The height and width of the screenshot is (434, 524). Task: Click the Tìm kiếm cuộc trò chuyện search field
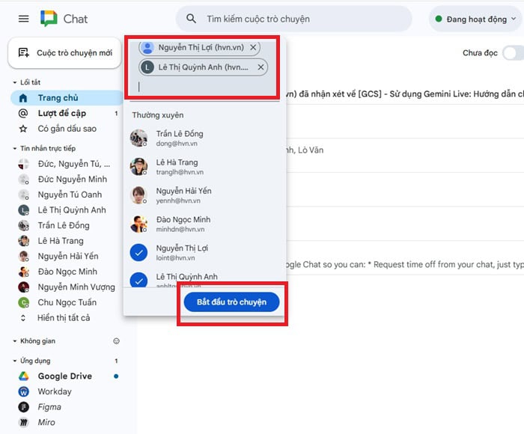[x=299, y=19]
